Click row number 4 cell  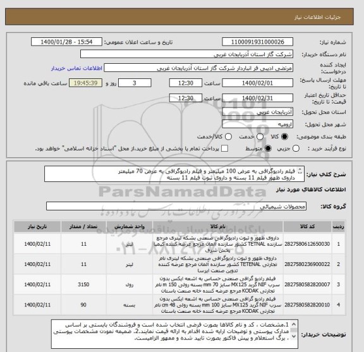pos(339,305)
